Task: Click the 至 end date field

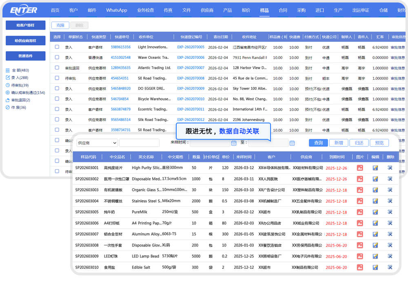Action: coord(268,143)
